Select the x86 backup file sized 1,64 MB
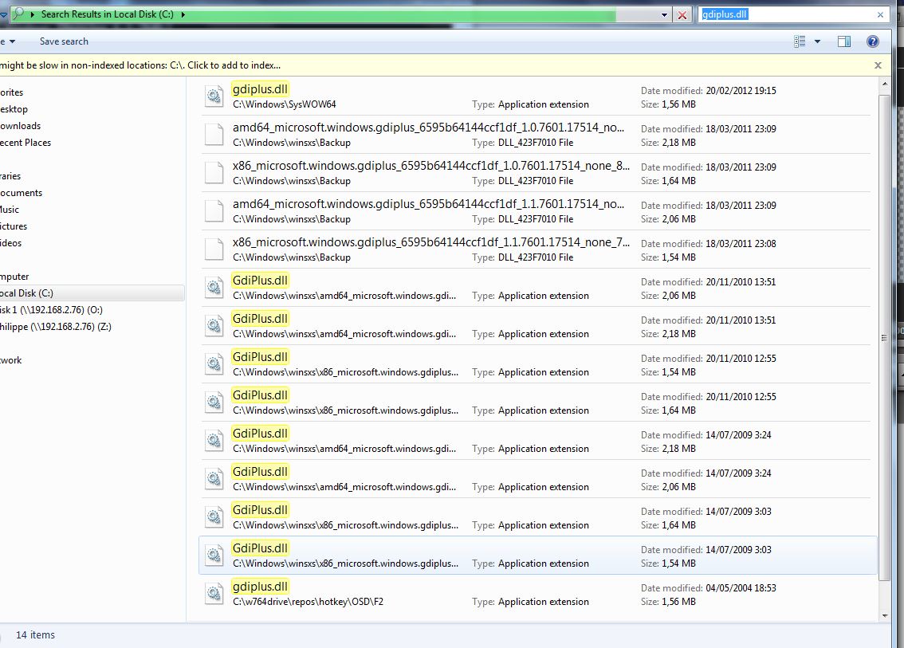The height and width of the screenshot is (648, 904). (x=430, y=173)
